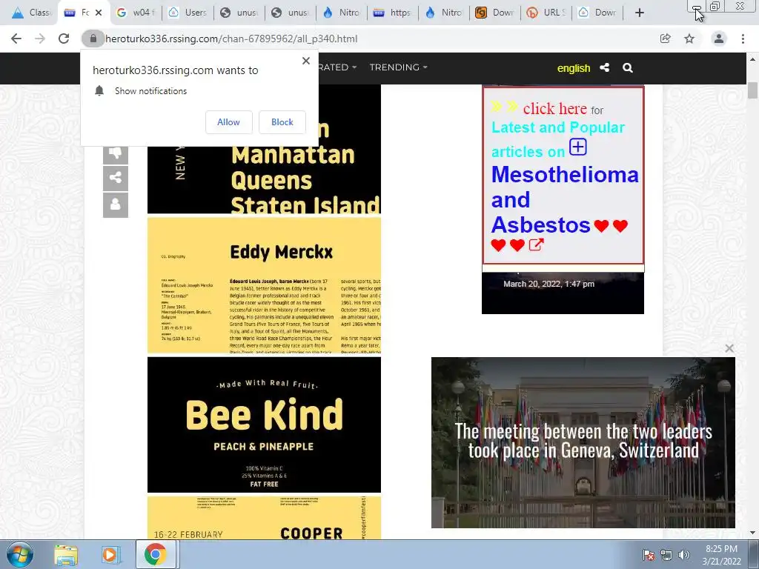
Task: Click the Geneva Switzerland video thumbnail
Action: 583,443
